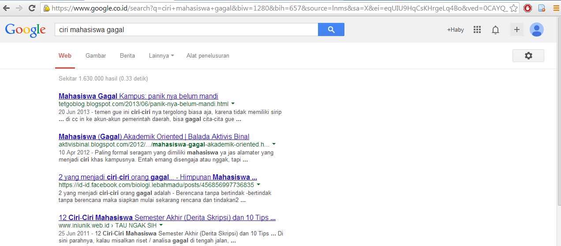Image resolution: width=561 pixels, height=246 pixels.
Task: Open Alat penelusuran search tools
Action: tap(208, 55)
